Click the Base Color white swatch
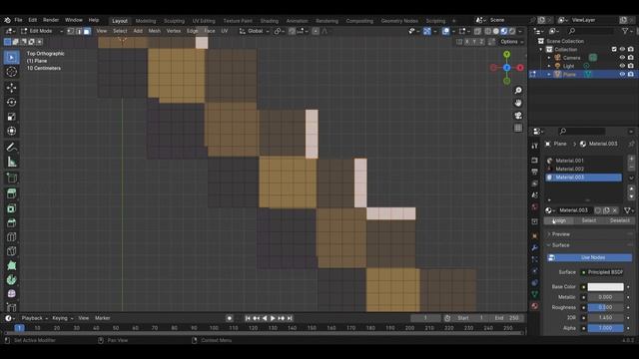 (605, 287)
